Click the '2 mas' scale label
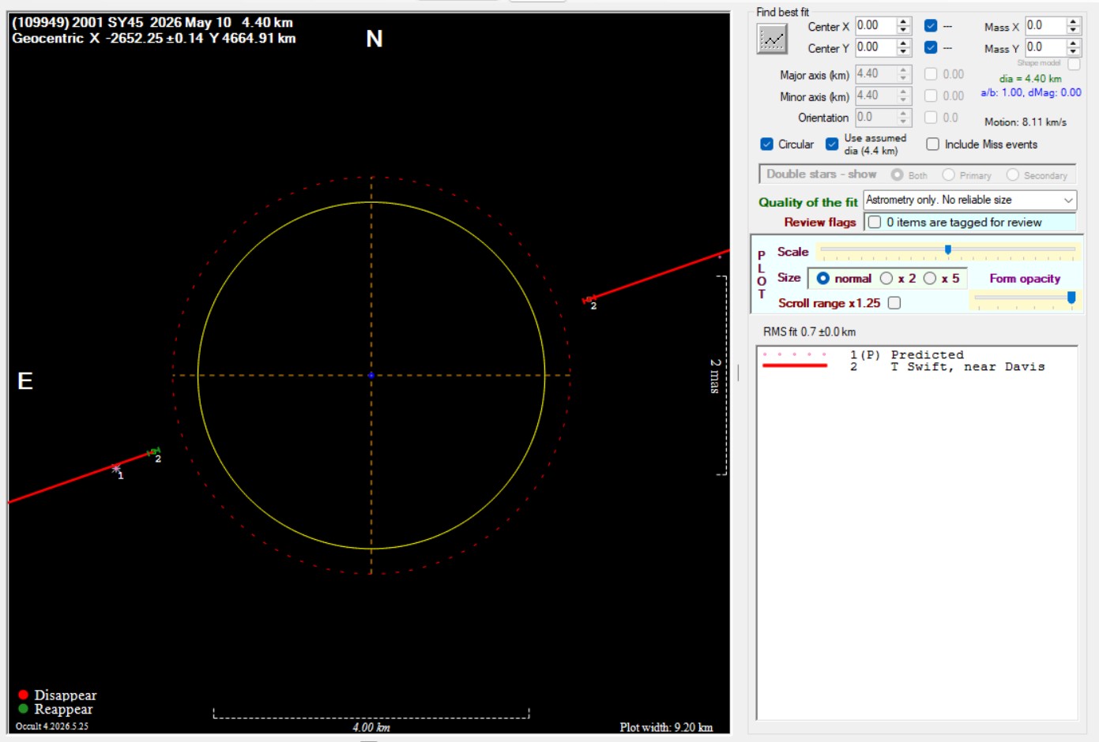Image resolution: width=1099 pixels, height=742 pixels. [x=715, y=376]
